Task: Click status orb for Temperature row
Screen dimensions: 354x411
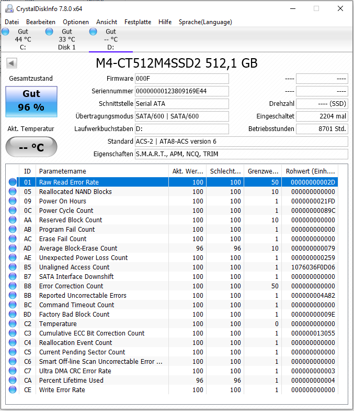Action: click(13, 324)
